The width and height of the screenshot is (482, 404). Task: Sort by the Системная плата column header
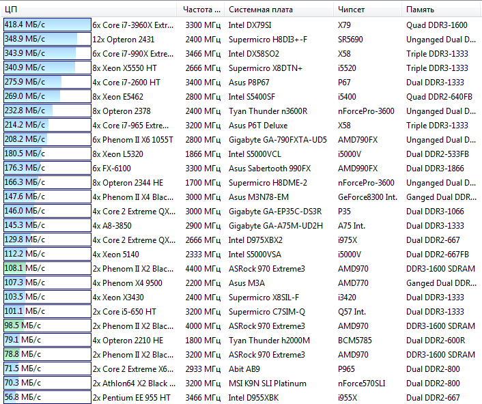[x=279, y=10]
